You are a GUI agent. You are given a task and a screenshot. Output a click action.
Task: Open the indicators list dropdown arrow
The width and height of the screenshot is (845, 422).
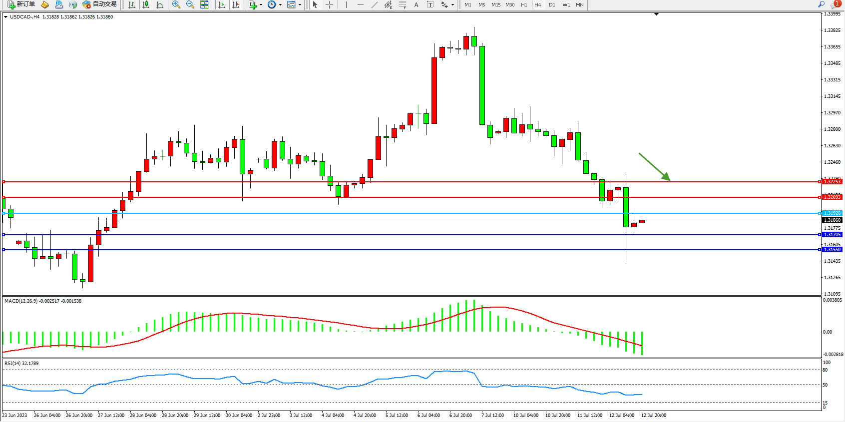pyautogui.click(x=261, y=5)
